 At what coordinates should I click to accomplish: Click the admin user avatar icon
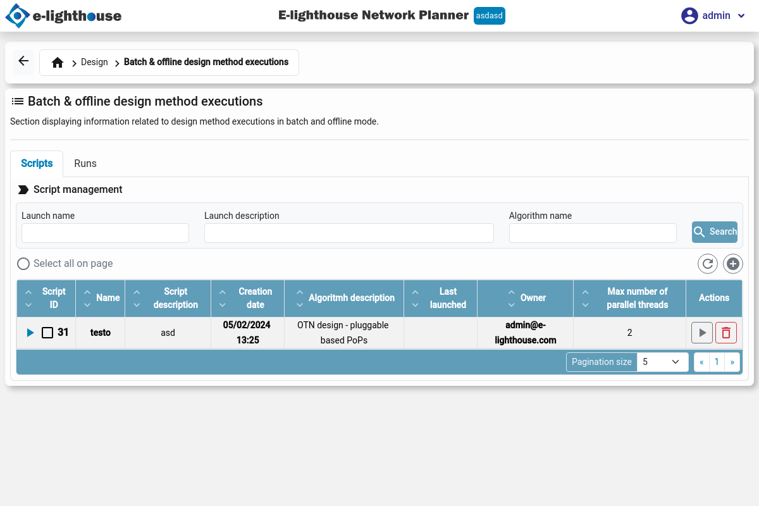coord(689,16)
